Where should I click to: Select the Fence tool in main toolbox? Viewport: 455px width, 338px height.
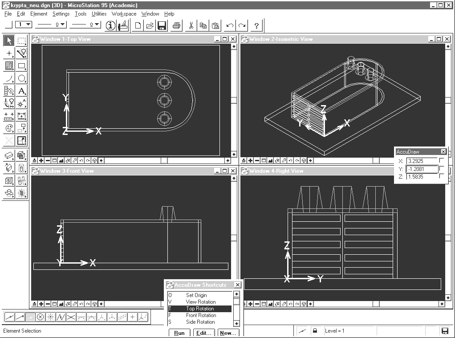(x=21, y=41)
